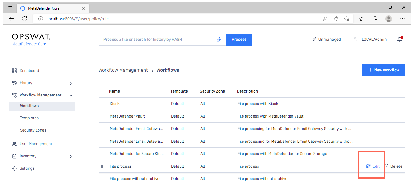Screen dimensions: 412x192
Task: Click the Security Zone column header
Action: 212,91
